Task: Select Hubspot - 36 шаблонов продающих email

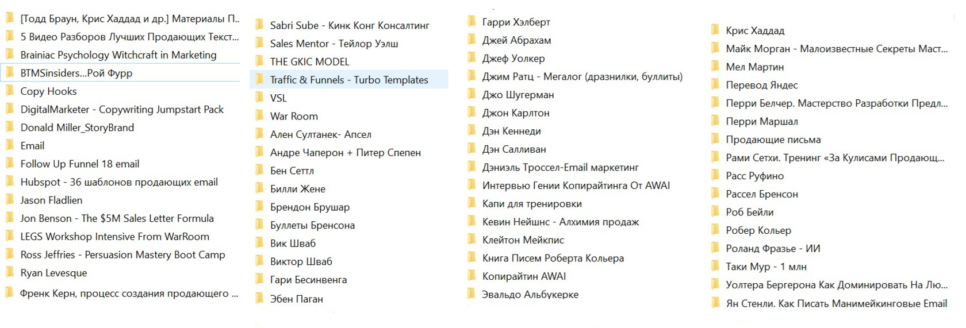Action: point(119,182)
